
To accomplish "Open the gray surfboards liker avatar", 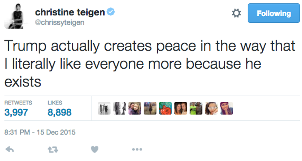I will click(104, 108).
